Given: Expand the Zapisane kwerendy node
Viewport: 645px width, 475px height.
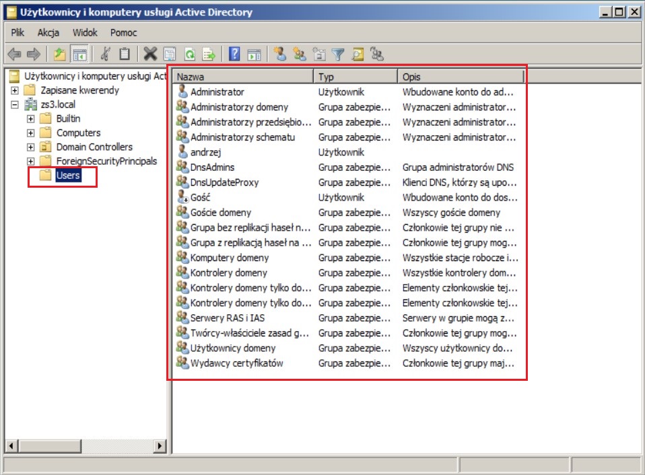Looking at the screenshot, I should coord(15,91).
